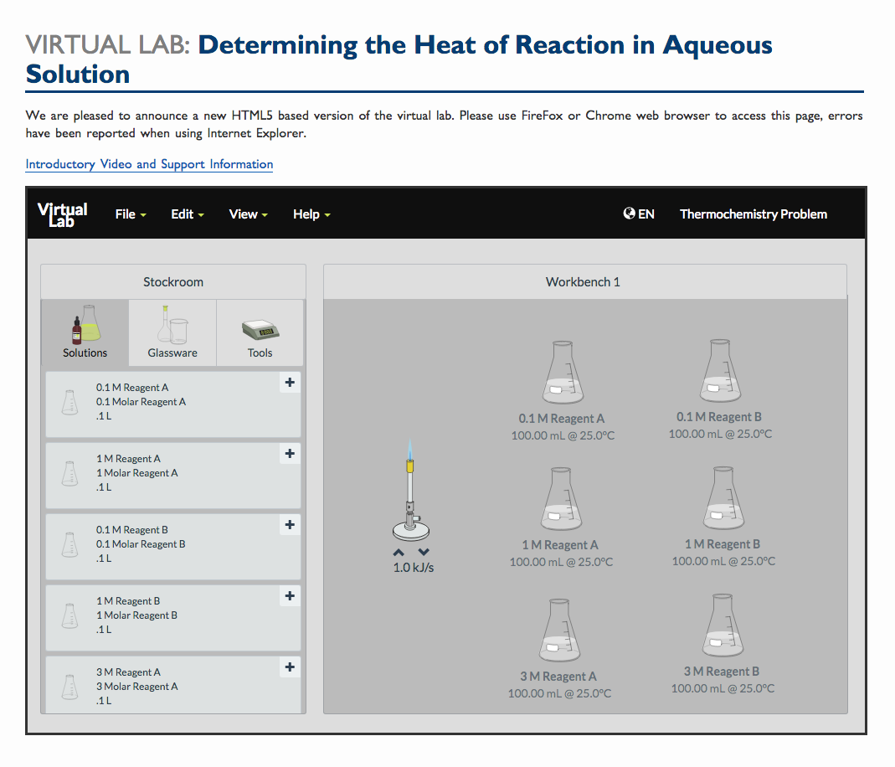Screen dimensions: 895x767
Task: Select the 0.1 M Reagent B flask on workbench
Action: [x=720, y=371]
